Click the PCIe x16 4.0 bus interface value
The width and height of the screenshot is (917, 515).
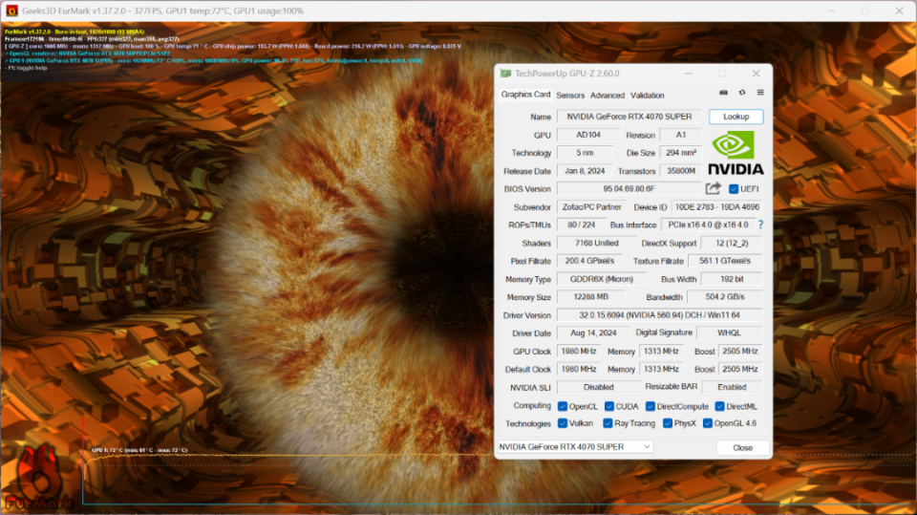[708, 225]
